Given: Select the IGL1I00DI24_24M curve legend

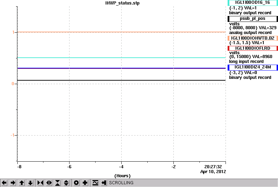Looking at the screenshot, I should click(253, 67).
